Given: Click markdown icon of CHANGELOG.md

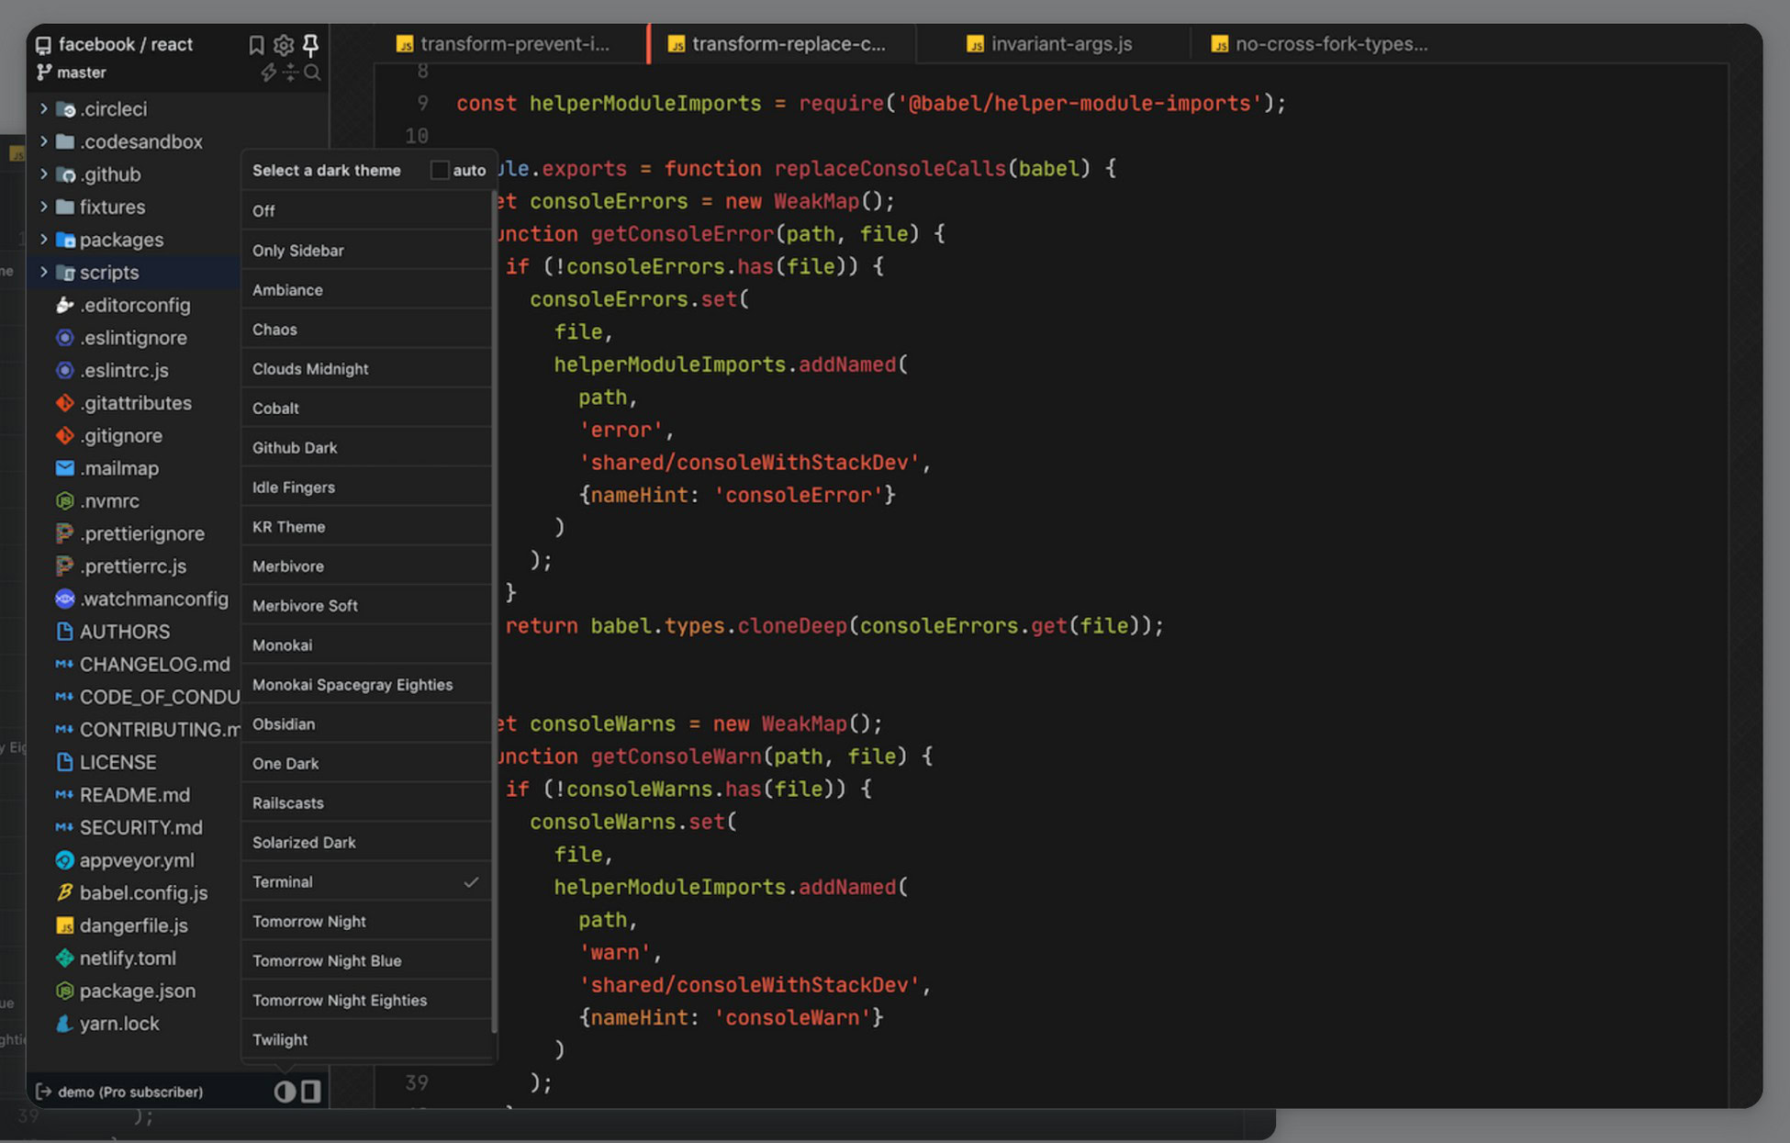Looking at the screenshot, I should (64, 664).
